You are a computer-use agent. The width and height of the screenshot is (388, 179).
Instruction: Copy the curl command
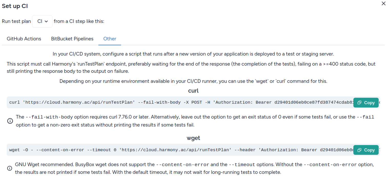point(366,103)
